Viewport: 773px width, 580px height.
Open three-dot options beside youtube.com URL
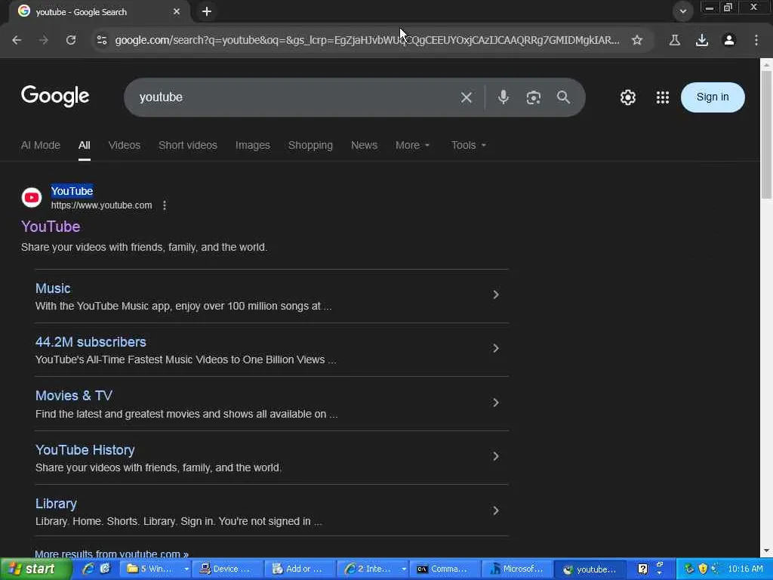(164, 205)
